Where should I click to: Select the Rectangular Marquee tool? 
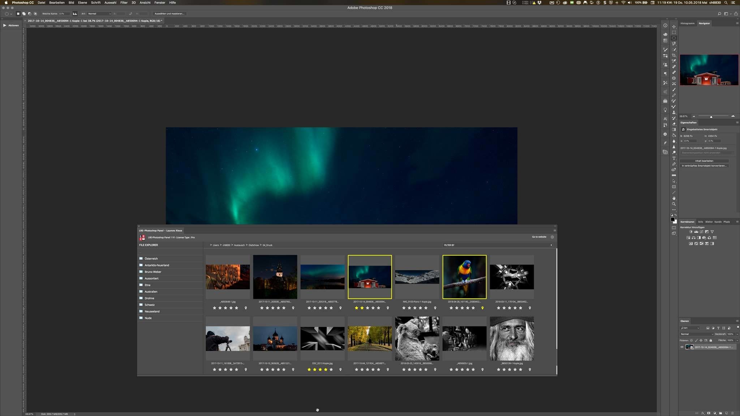coord(674,32)
